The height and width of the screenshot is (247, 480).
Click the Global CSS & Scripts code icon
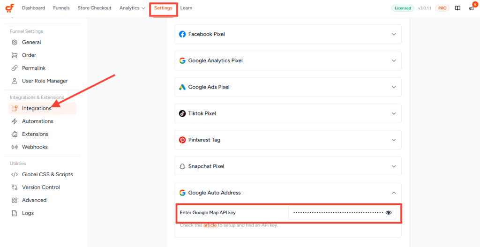pyautogui.click(x=15, y=174)
